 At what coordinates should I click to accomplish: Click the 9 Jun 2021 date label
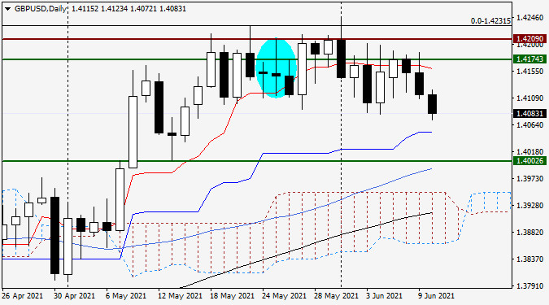436,296
